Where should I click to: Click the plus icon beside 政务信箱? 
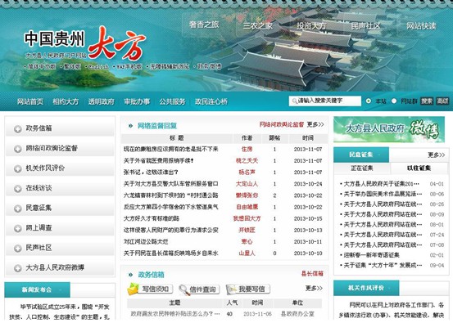(18, 129)
